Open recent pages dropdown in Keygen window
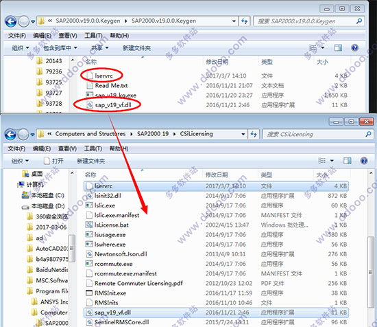Screen dimensions: 377x327 tap(33, 22)
